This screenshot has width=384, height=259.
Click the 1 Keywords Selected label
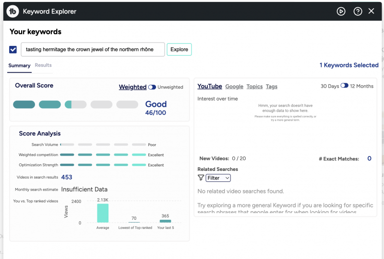pyautogui.click(x=349, y=65)
